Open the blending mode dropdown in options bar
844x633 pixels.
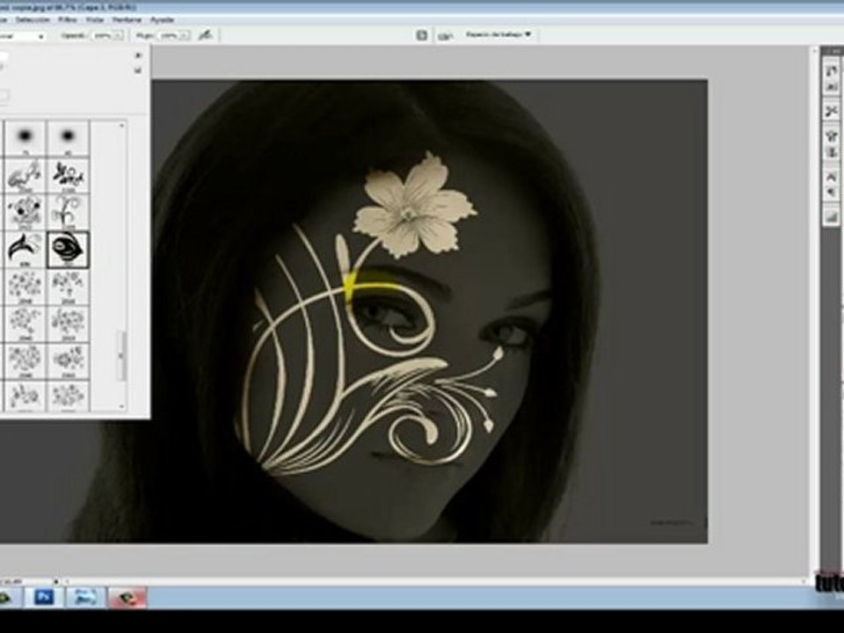pyautogui.click(x=21, y=36)
